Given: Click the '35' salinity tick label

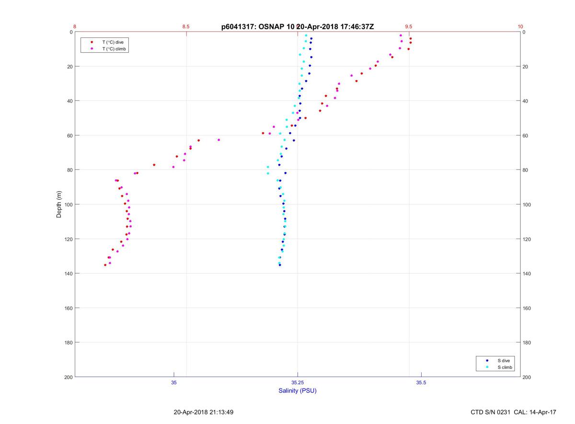Looking at the screenshot, I should 174,382.
